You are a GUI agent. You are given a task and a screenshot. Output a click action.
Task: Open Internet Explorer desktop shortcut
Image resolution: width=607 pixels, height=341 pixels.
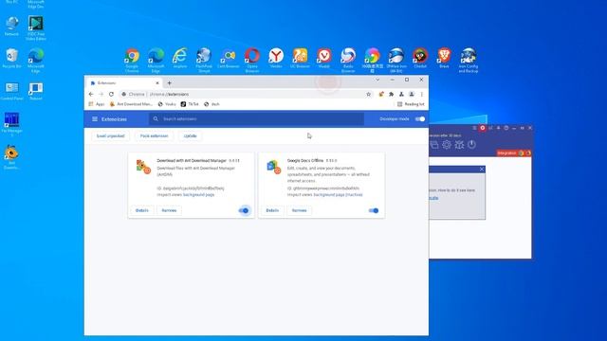180,59
